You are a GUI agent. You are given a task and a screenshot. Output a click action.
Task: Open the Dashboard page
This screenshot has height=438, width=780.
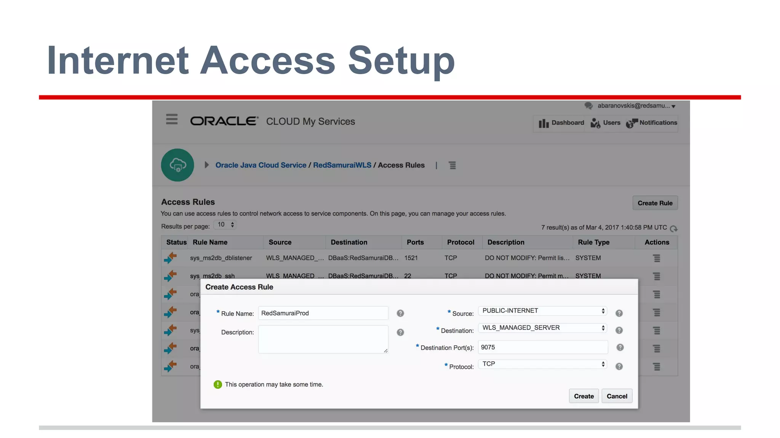[561, 123]
